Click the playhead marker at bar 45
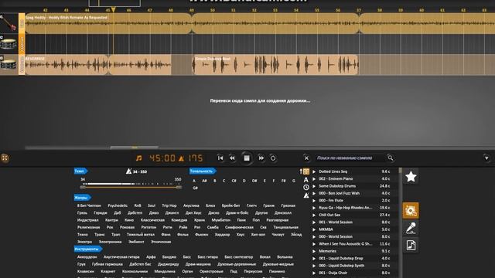Image resolution: width=495 pixels, height=278 pixels. pos(114,10)
